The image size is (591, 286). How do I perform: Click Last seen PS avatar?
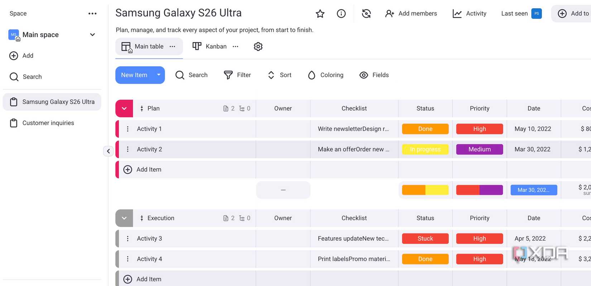click(x=536, y=14)
